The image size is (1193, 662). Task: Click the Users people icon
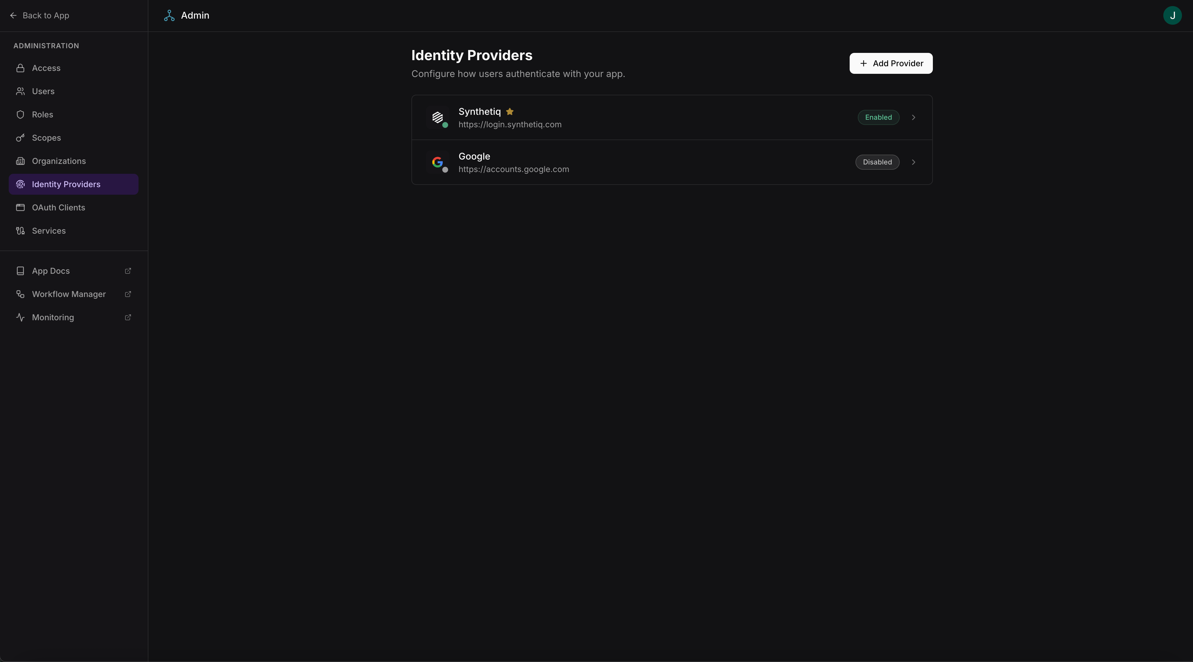click(20, 92)
